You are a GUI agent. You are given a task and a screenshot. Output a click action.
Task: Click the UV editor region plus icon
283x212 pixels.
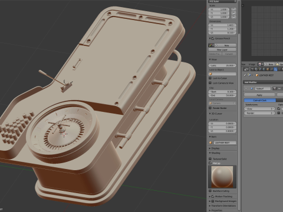point(243,5)
